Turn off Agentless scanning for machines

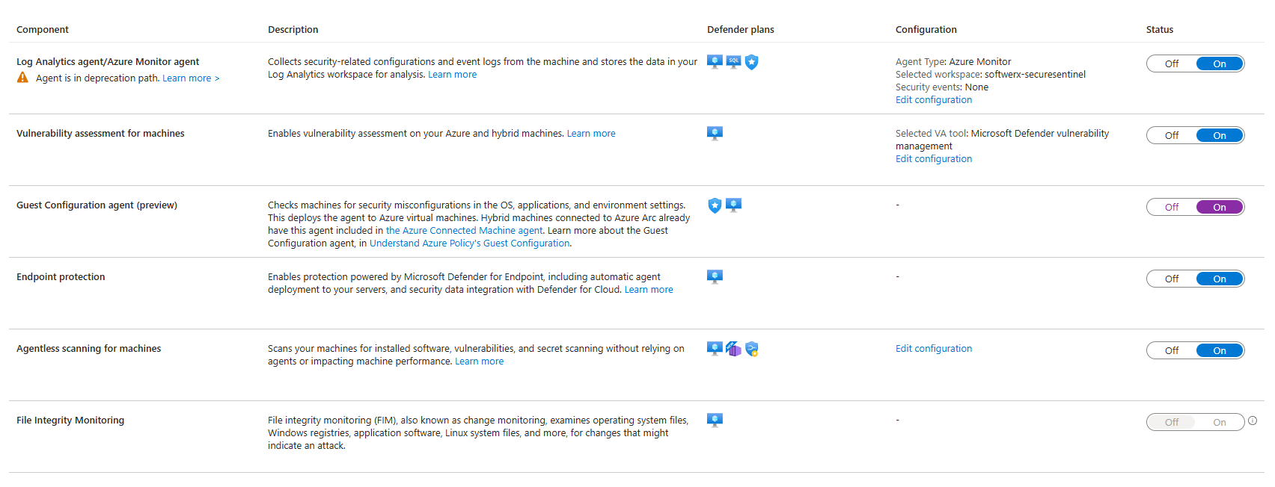1172,350
